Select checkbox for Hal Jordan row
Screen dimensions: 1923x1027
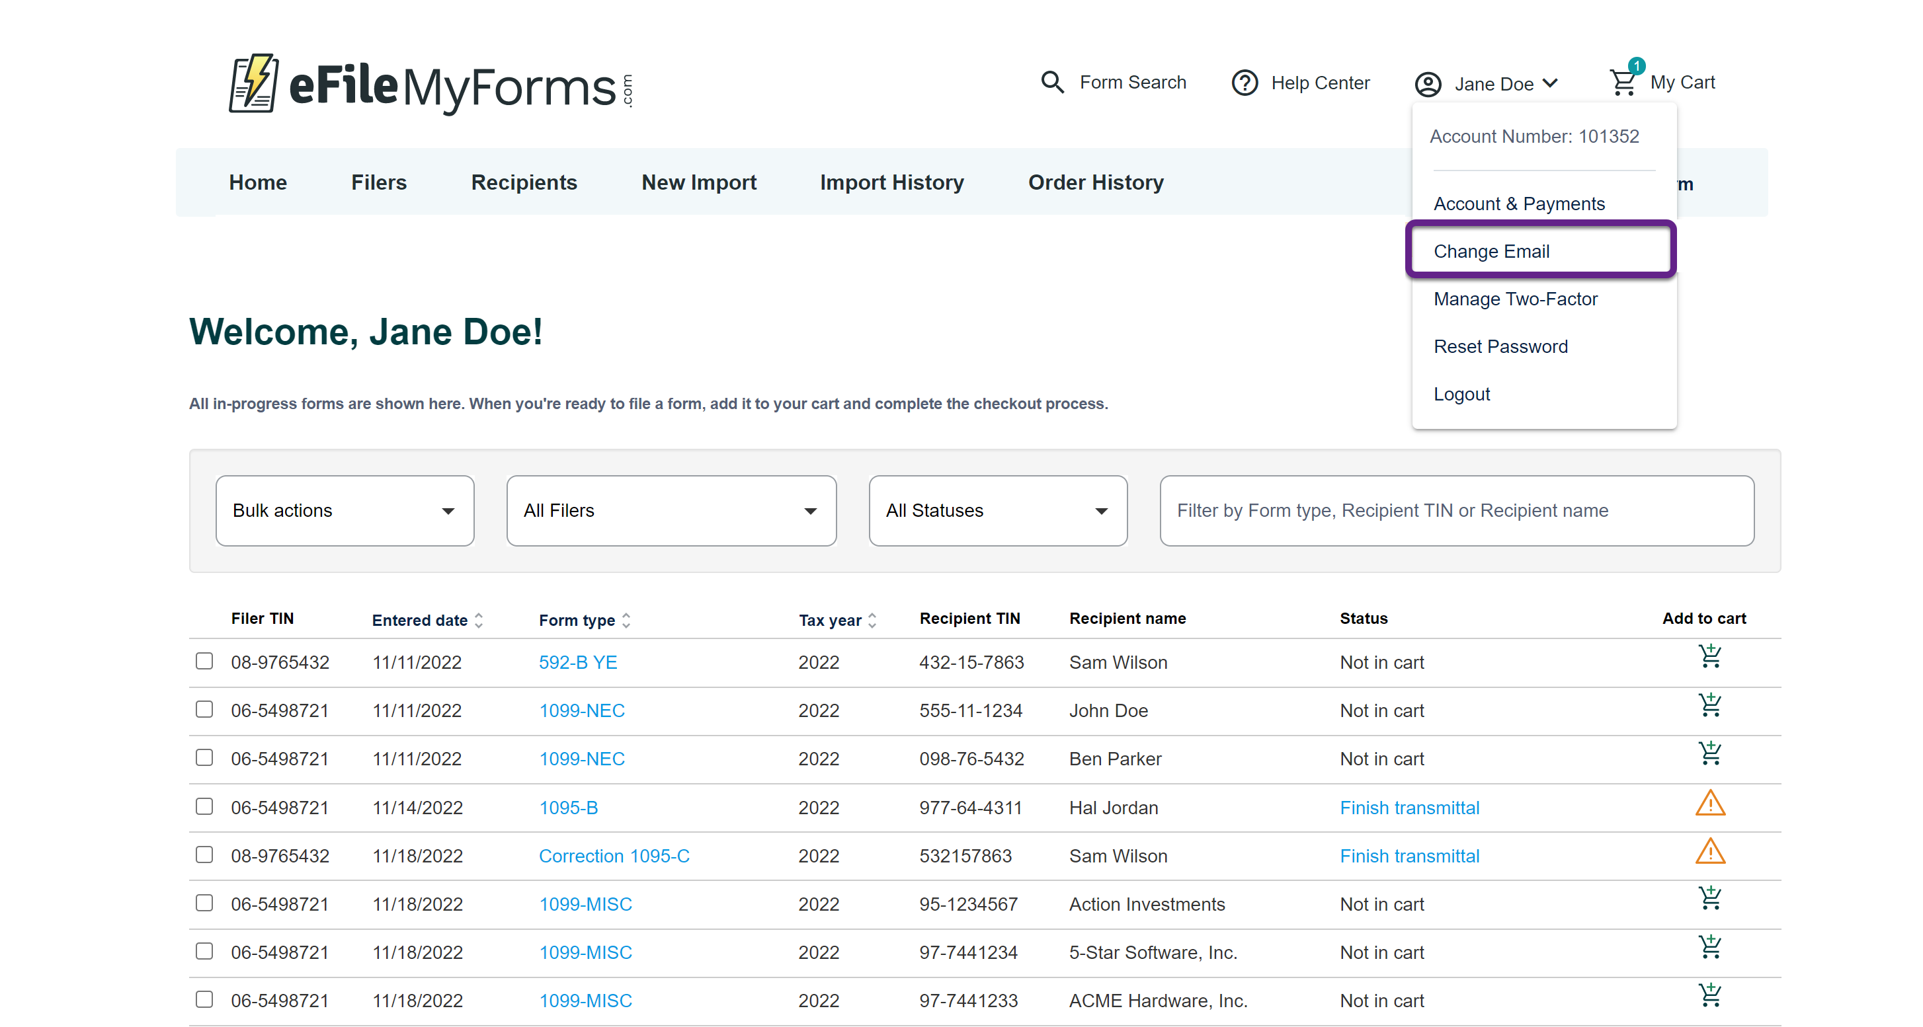204,806
